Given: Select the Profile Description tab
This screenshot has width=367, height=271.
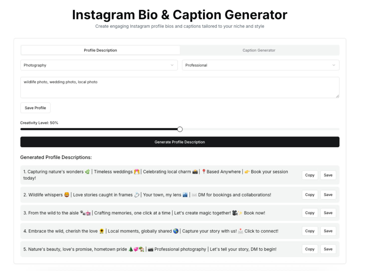Looking at the screenshot, I should point(100,50).
